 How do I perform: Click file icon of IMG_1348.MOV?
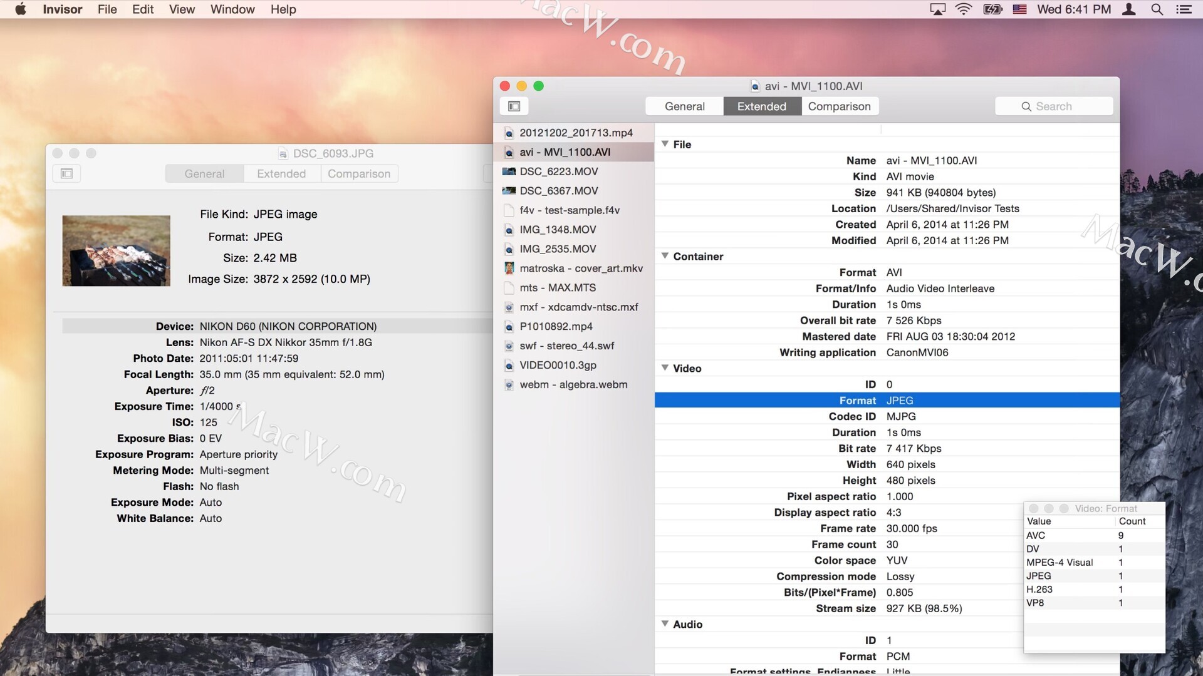[x=509, y=230]
